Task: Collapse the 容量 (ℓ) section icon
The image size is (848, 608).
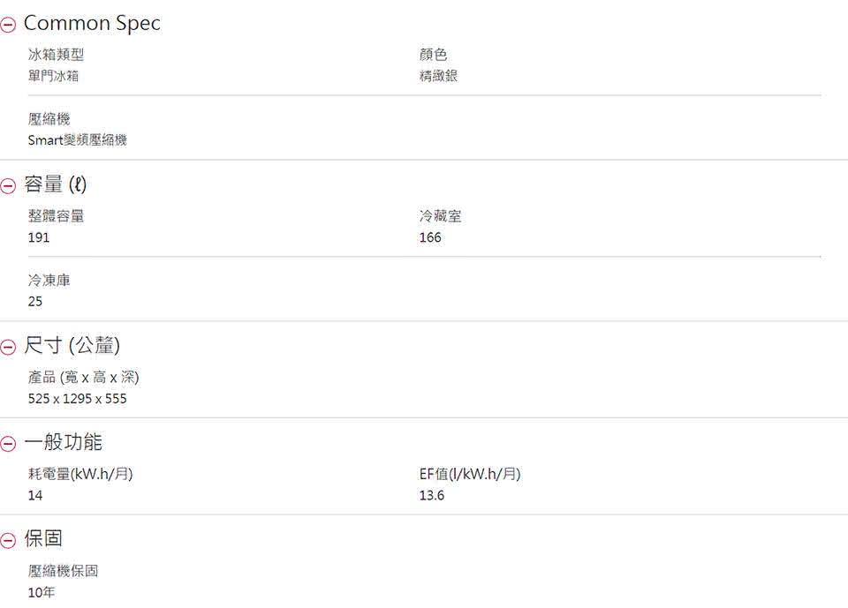Action: coord(8,186)
